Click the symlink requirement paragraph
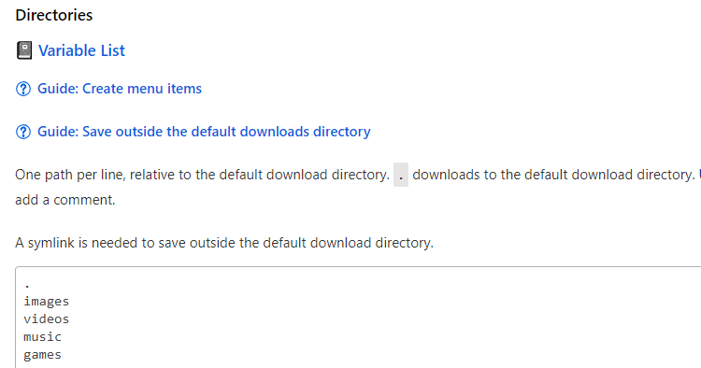Image resolution: width=701 pixels, height=368 pixels. pos(224,243)
